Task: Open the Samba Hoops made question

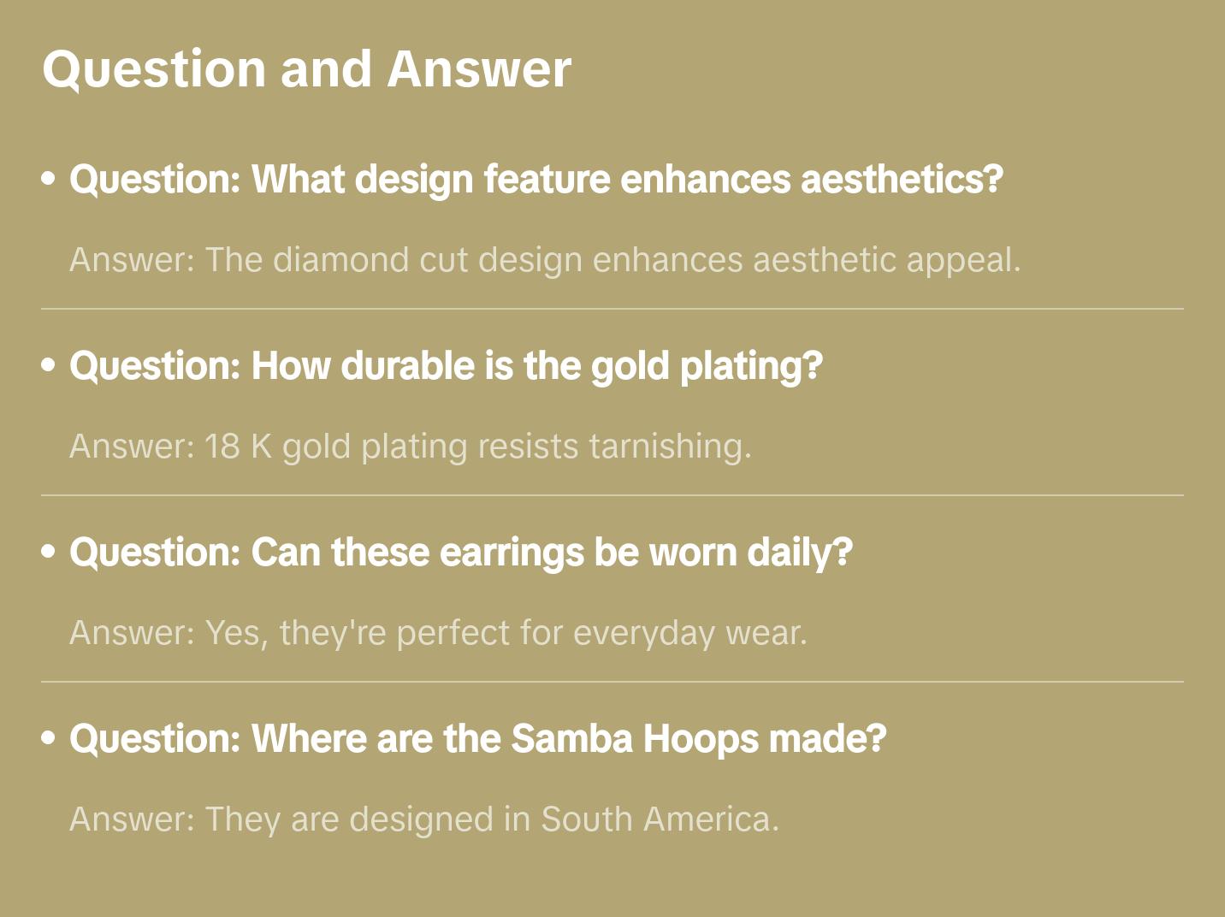Action: click(x=477, y=739)
